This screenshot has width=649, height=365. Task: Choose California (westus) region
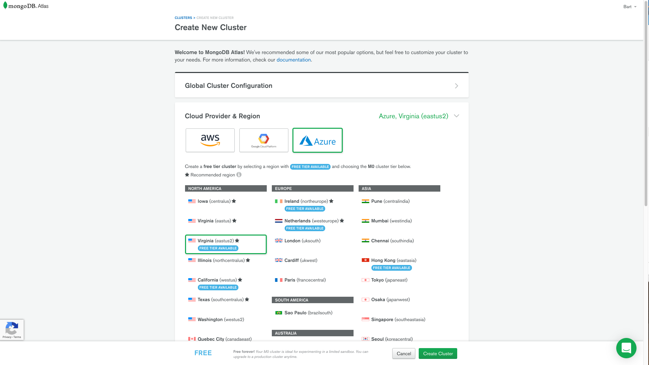[x=226, y=283]
